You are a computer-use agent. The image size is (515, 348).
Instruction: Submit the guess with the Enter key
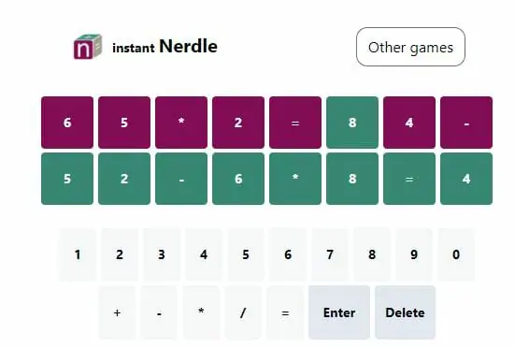(x=339, y=312)
